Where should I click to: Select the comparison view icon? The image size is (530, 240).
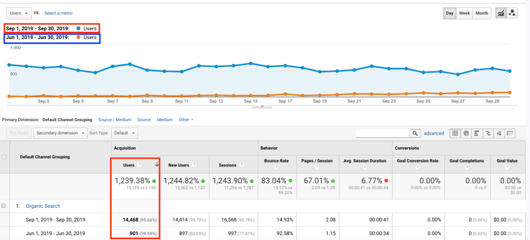[x=488, y=133]
